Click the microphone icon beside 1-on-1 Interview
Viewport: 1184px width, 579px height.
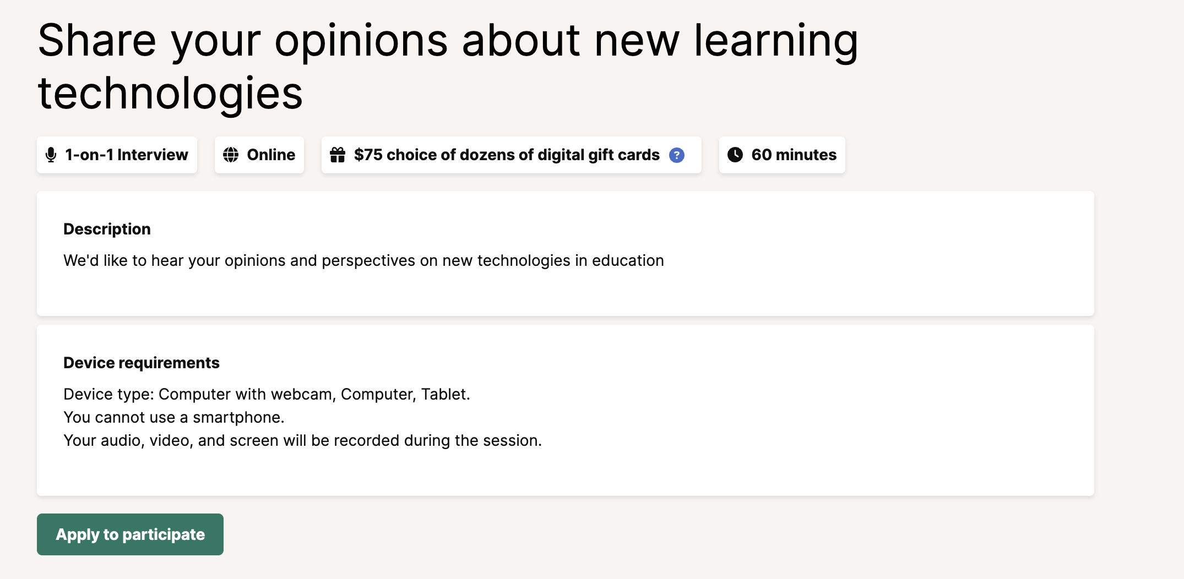tap(51, 155)
